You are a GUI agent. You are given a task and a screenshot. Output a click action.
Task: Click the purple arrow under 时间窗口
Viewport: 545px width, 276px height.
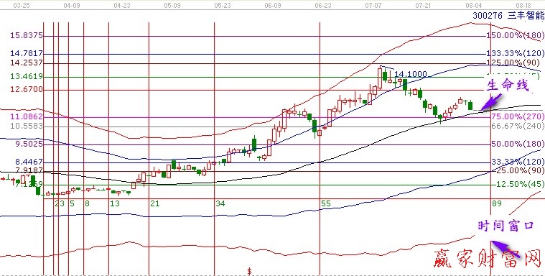505,249
